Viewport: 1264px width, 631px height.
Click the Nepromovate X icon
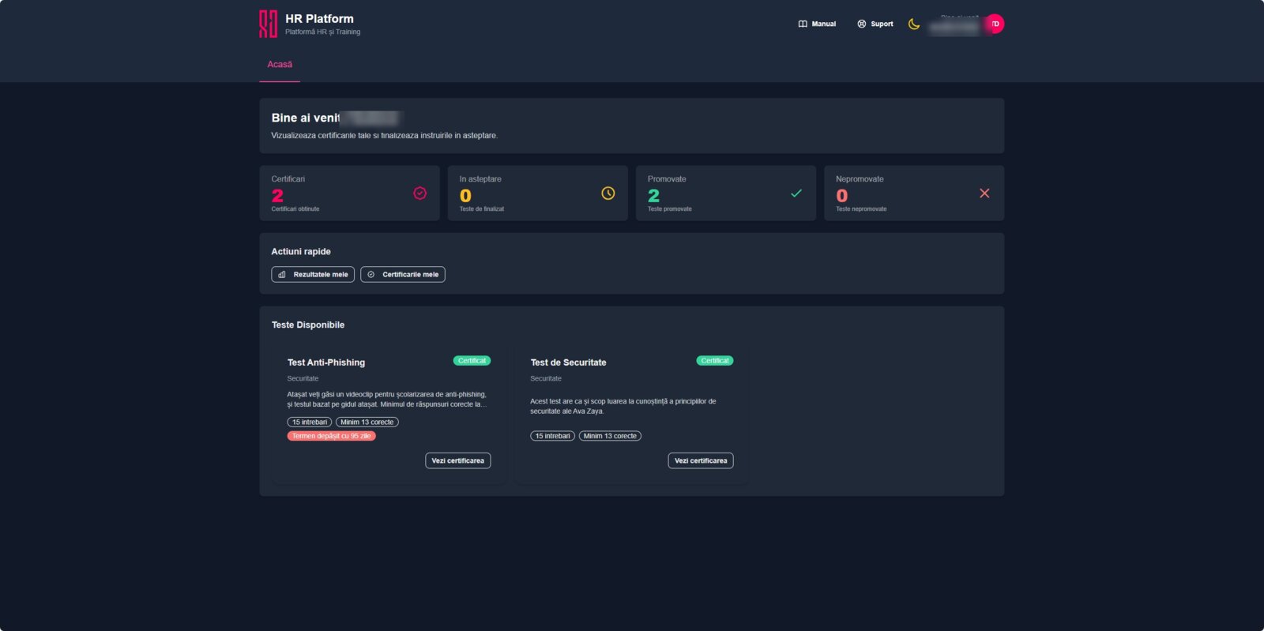[984, 193]
